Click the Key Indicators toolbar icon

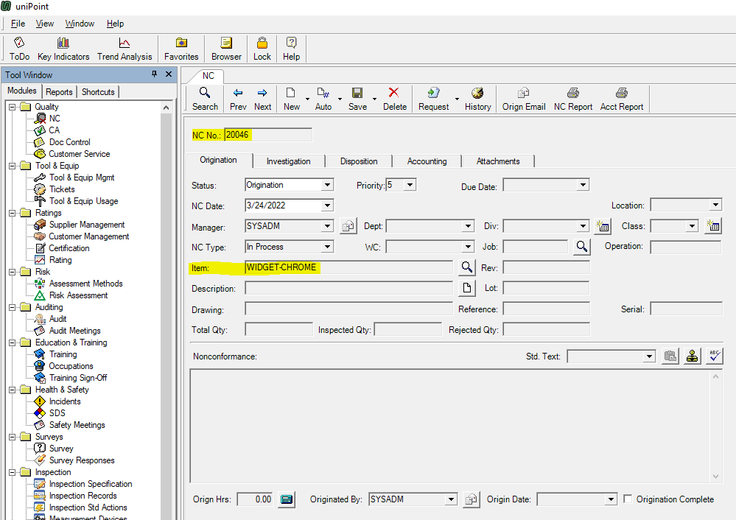point(63,43)
